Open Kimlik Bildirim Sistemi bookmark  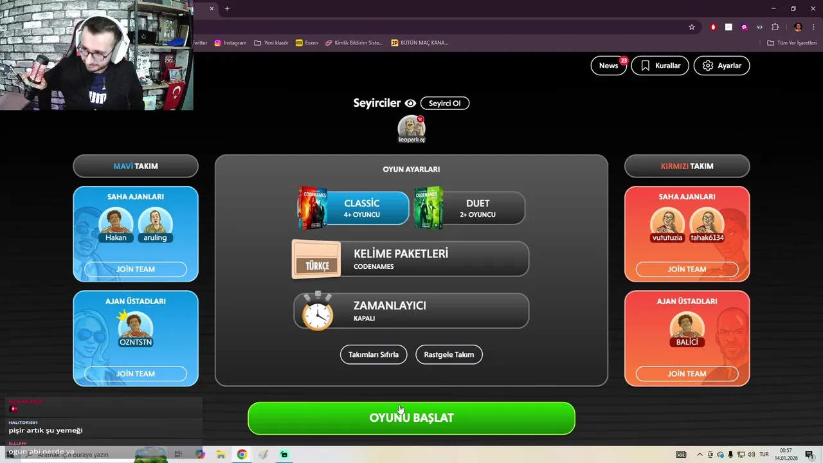[x=354, y=43]
